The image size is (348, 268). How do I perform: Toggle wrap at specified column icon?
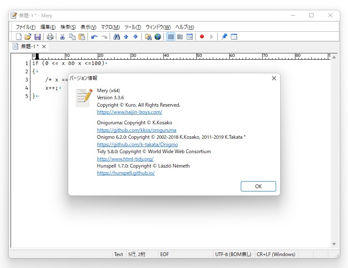click(180, 37)
